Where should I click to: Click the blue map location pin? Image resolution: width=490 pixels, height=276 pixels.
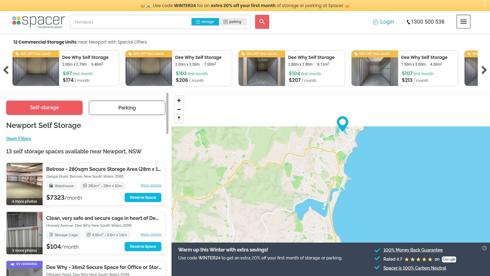click(x=342, y=123)
